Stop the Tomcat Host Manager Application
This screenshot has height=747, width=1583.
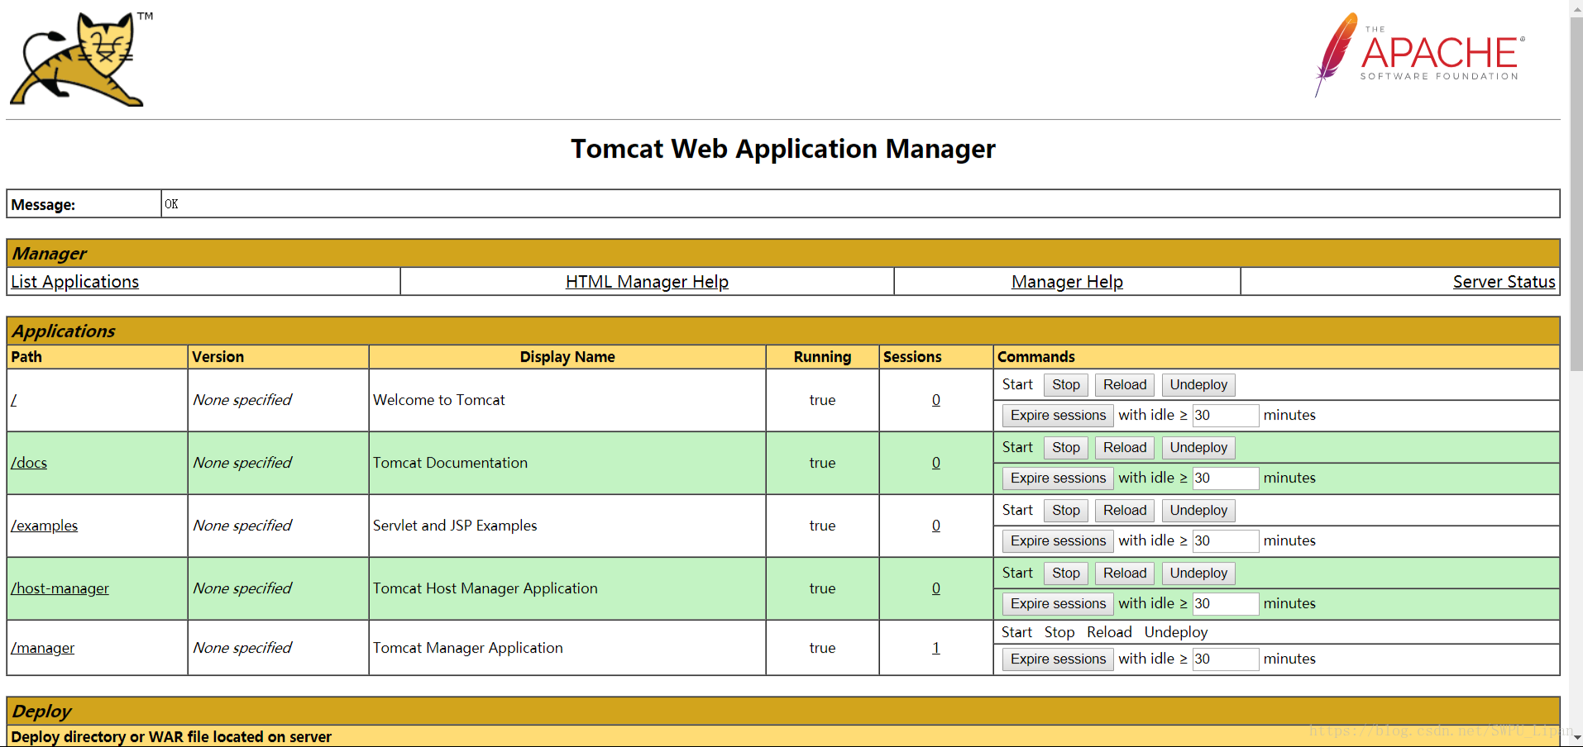pyautogui.click(x=1066, y=573)
